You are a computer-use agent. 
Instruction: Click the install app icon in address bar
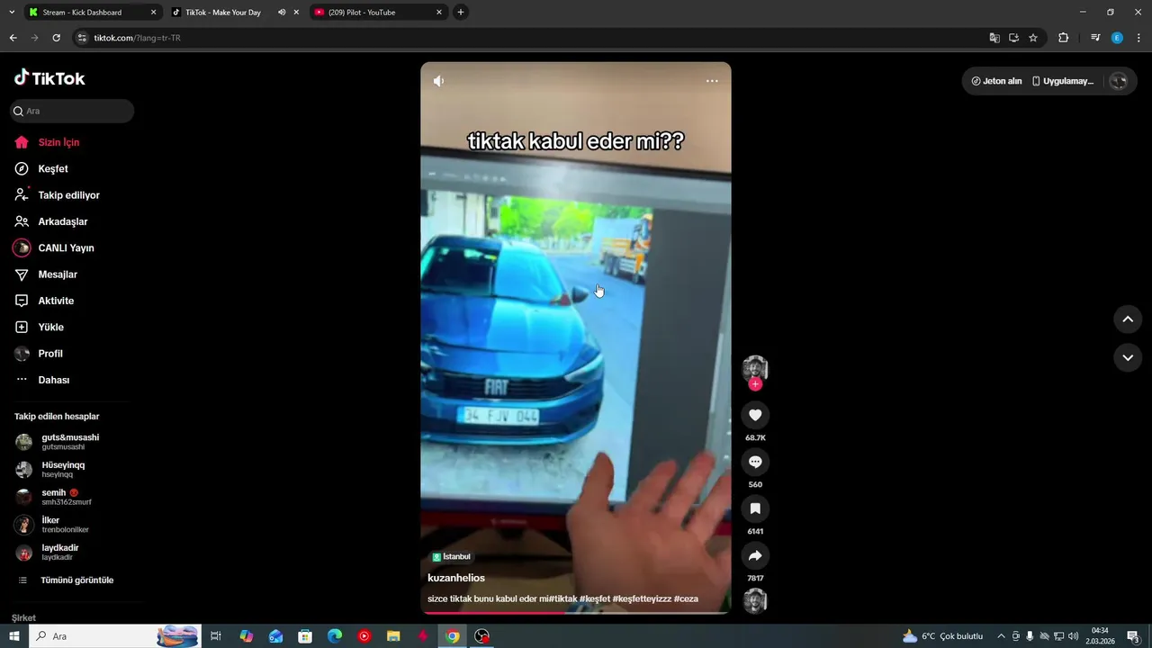[1013, 38]
